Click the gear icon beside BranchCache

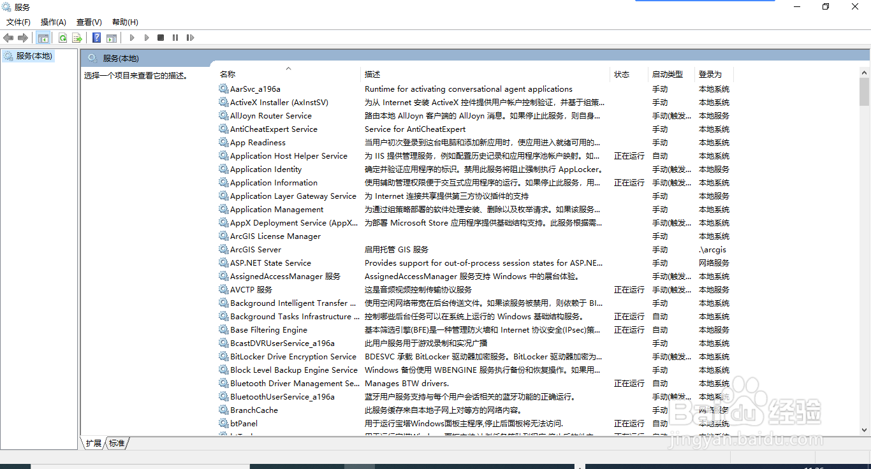pos(223,410)
